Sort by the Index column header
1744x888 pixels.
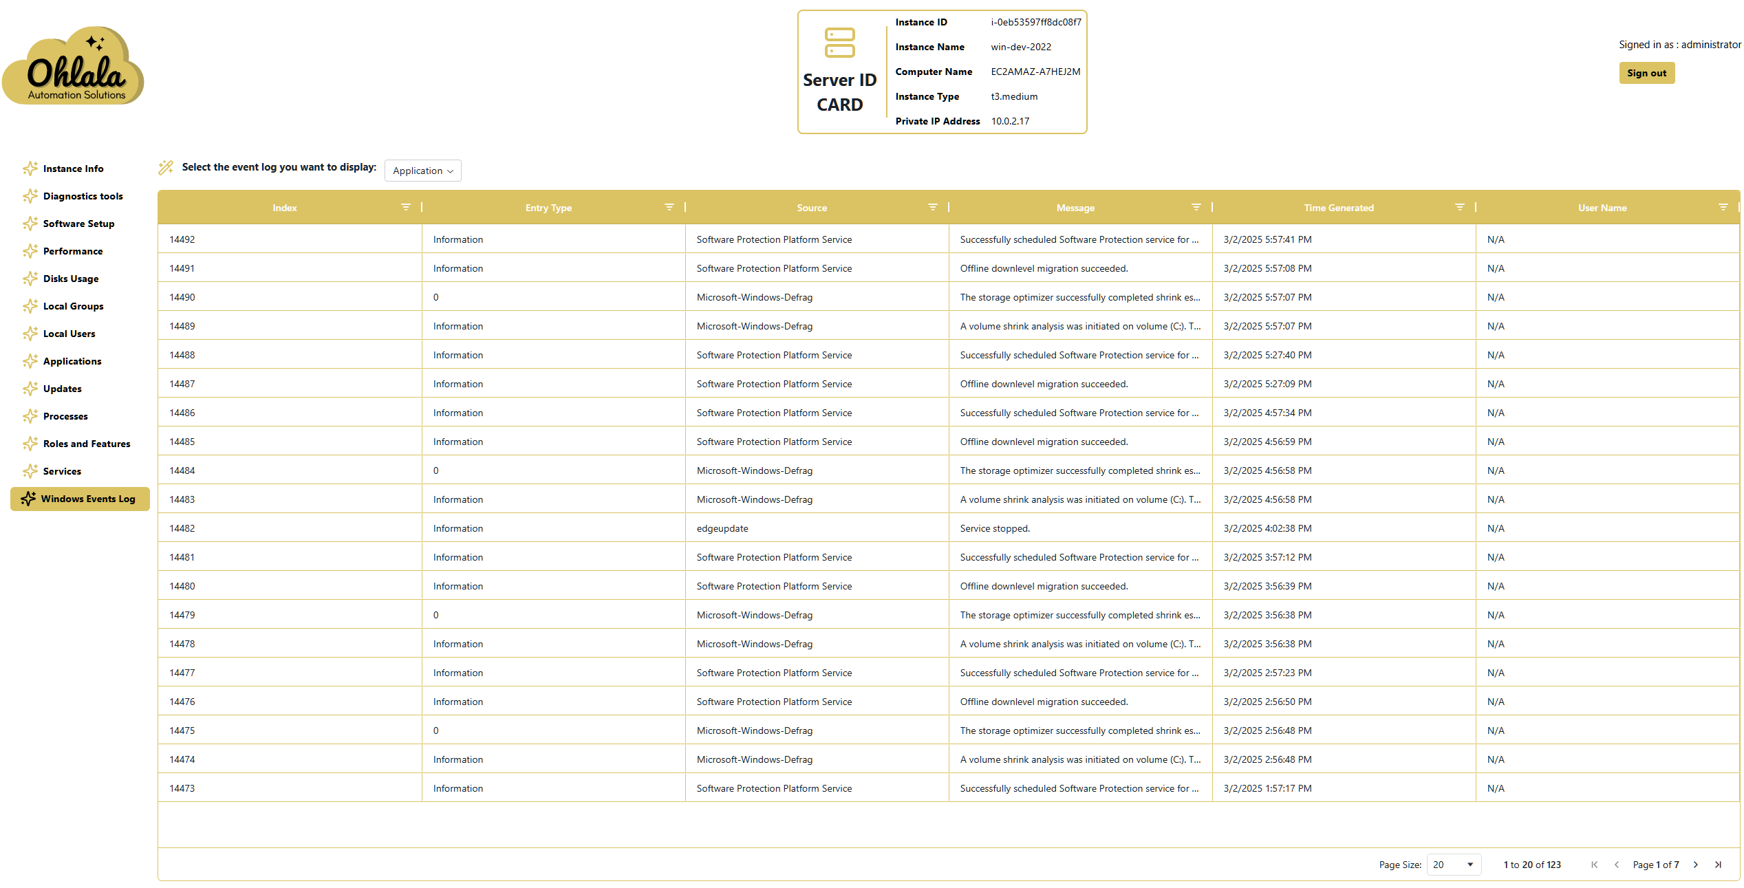pos(285,208)
